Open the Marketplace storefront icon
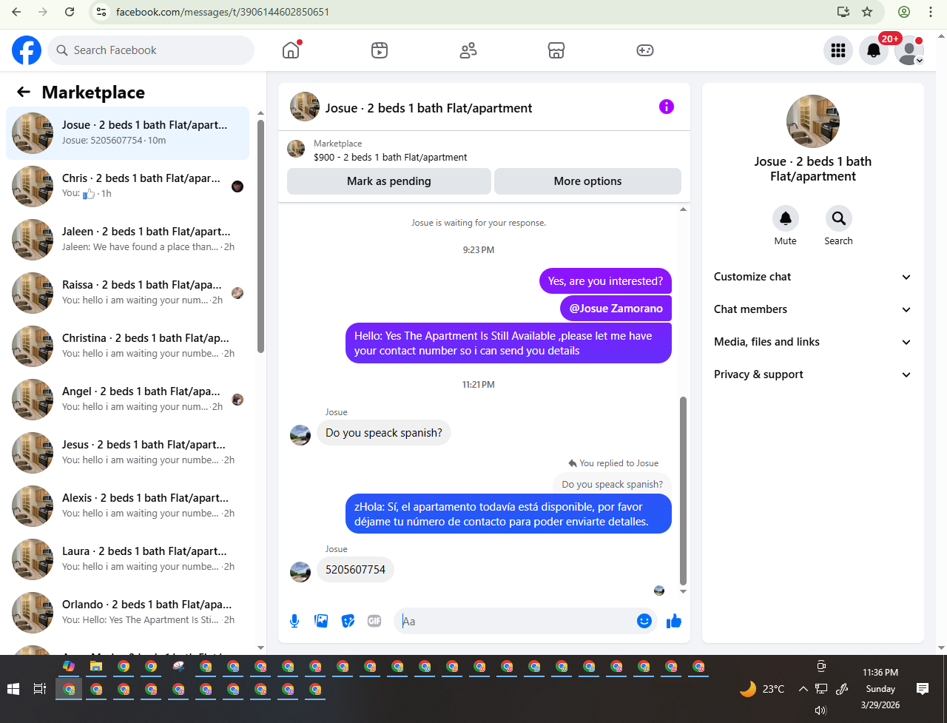The height and width of the screenshot is (723, 947). pyautogui.click(x=556, y=50)
